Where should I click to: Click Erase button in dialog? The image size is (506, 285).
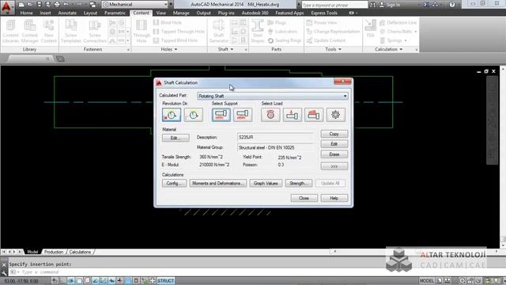coord(334,154)
